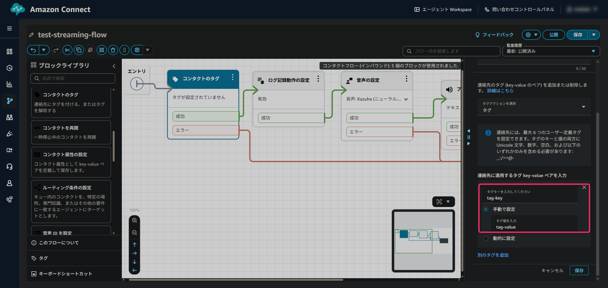
Task: Click the block library 名前で検索 field
Action: click(x=73, y=78)
